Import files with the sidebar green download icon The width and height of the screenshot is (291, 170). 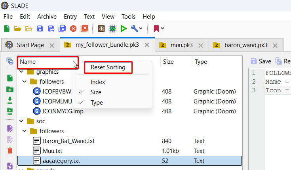point(10,100)
